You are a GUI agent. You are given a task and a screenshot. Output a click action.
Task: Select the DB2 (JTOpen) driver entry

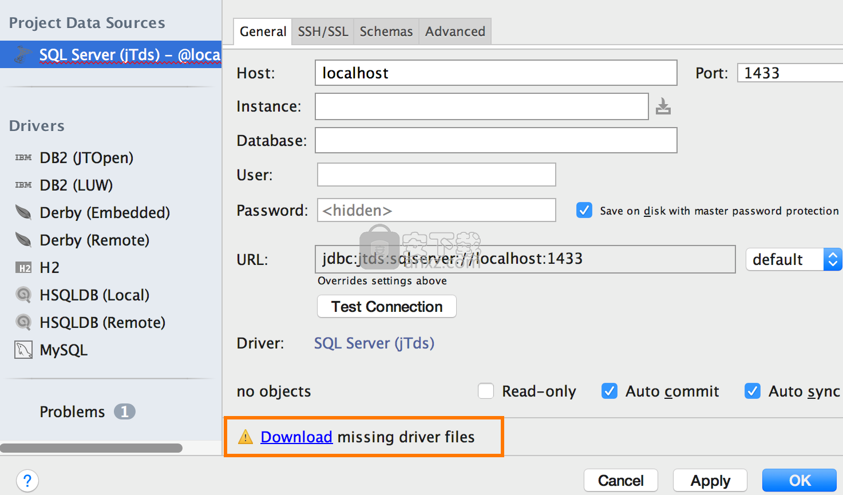tap(86, 157)
